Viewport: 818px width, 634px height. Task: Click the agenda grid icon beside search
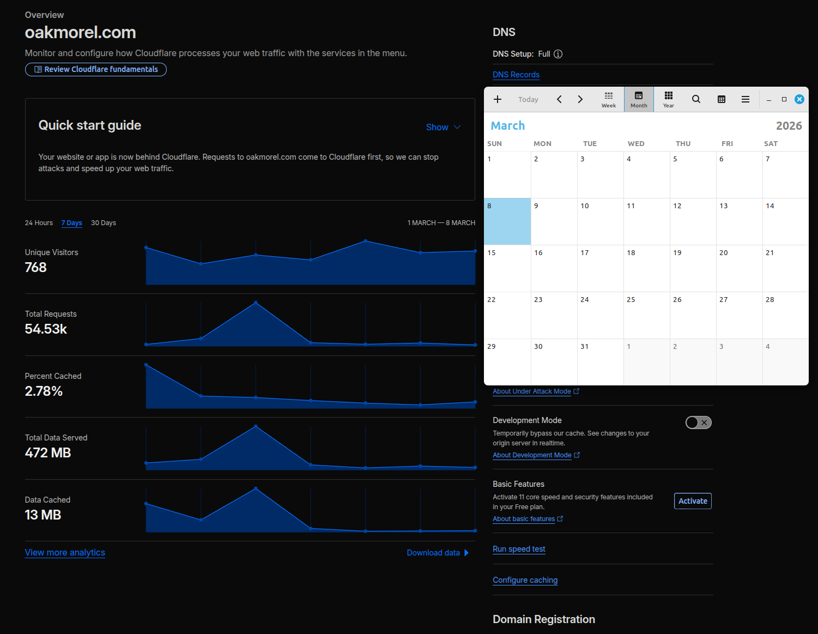pos(721,99)
